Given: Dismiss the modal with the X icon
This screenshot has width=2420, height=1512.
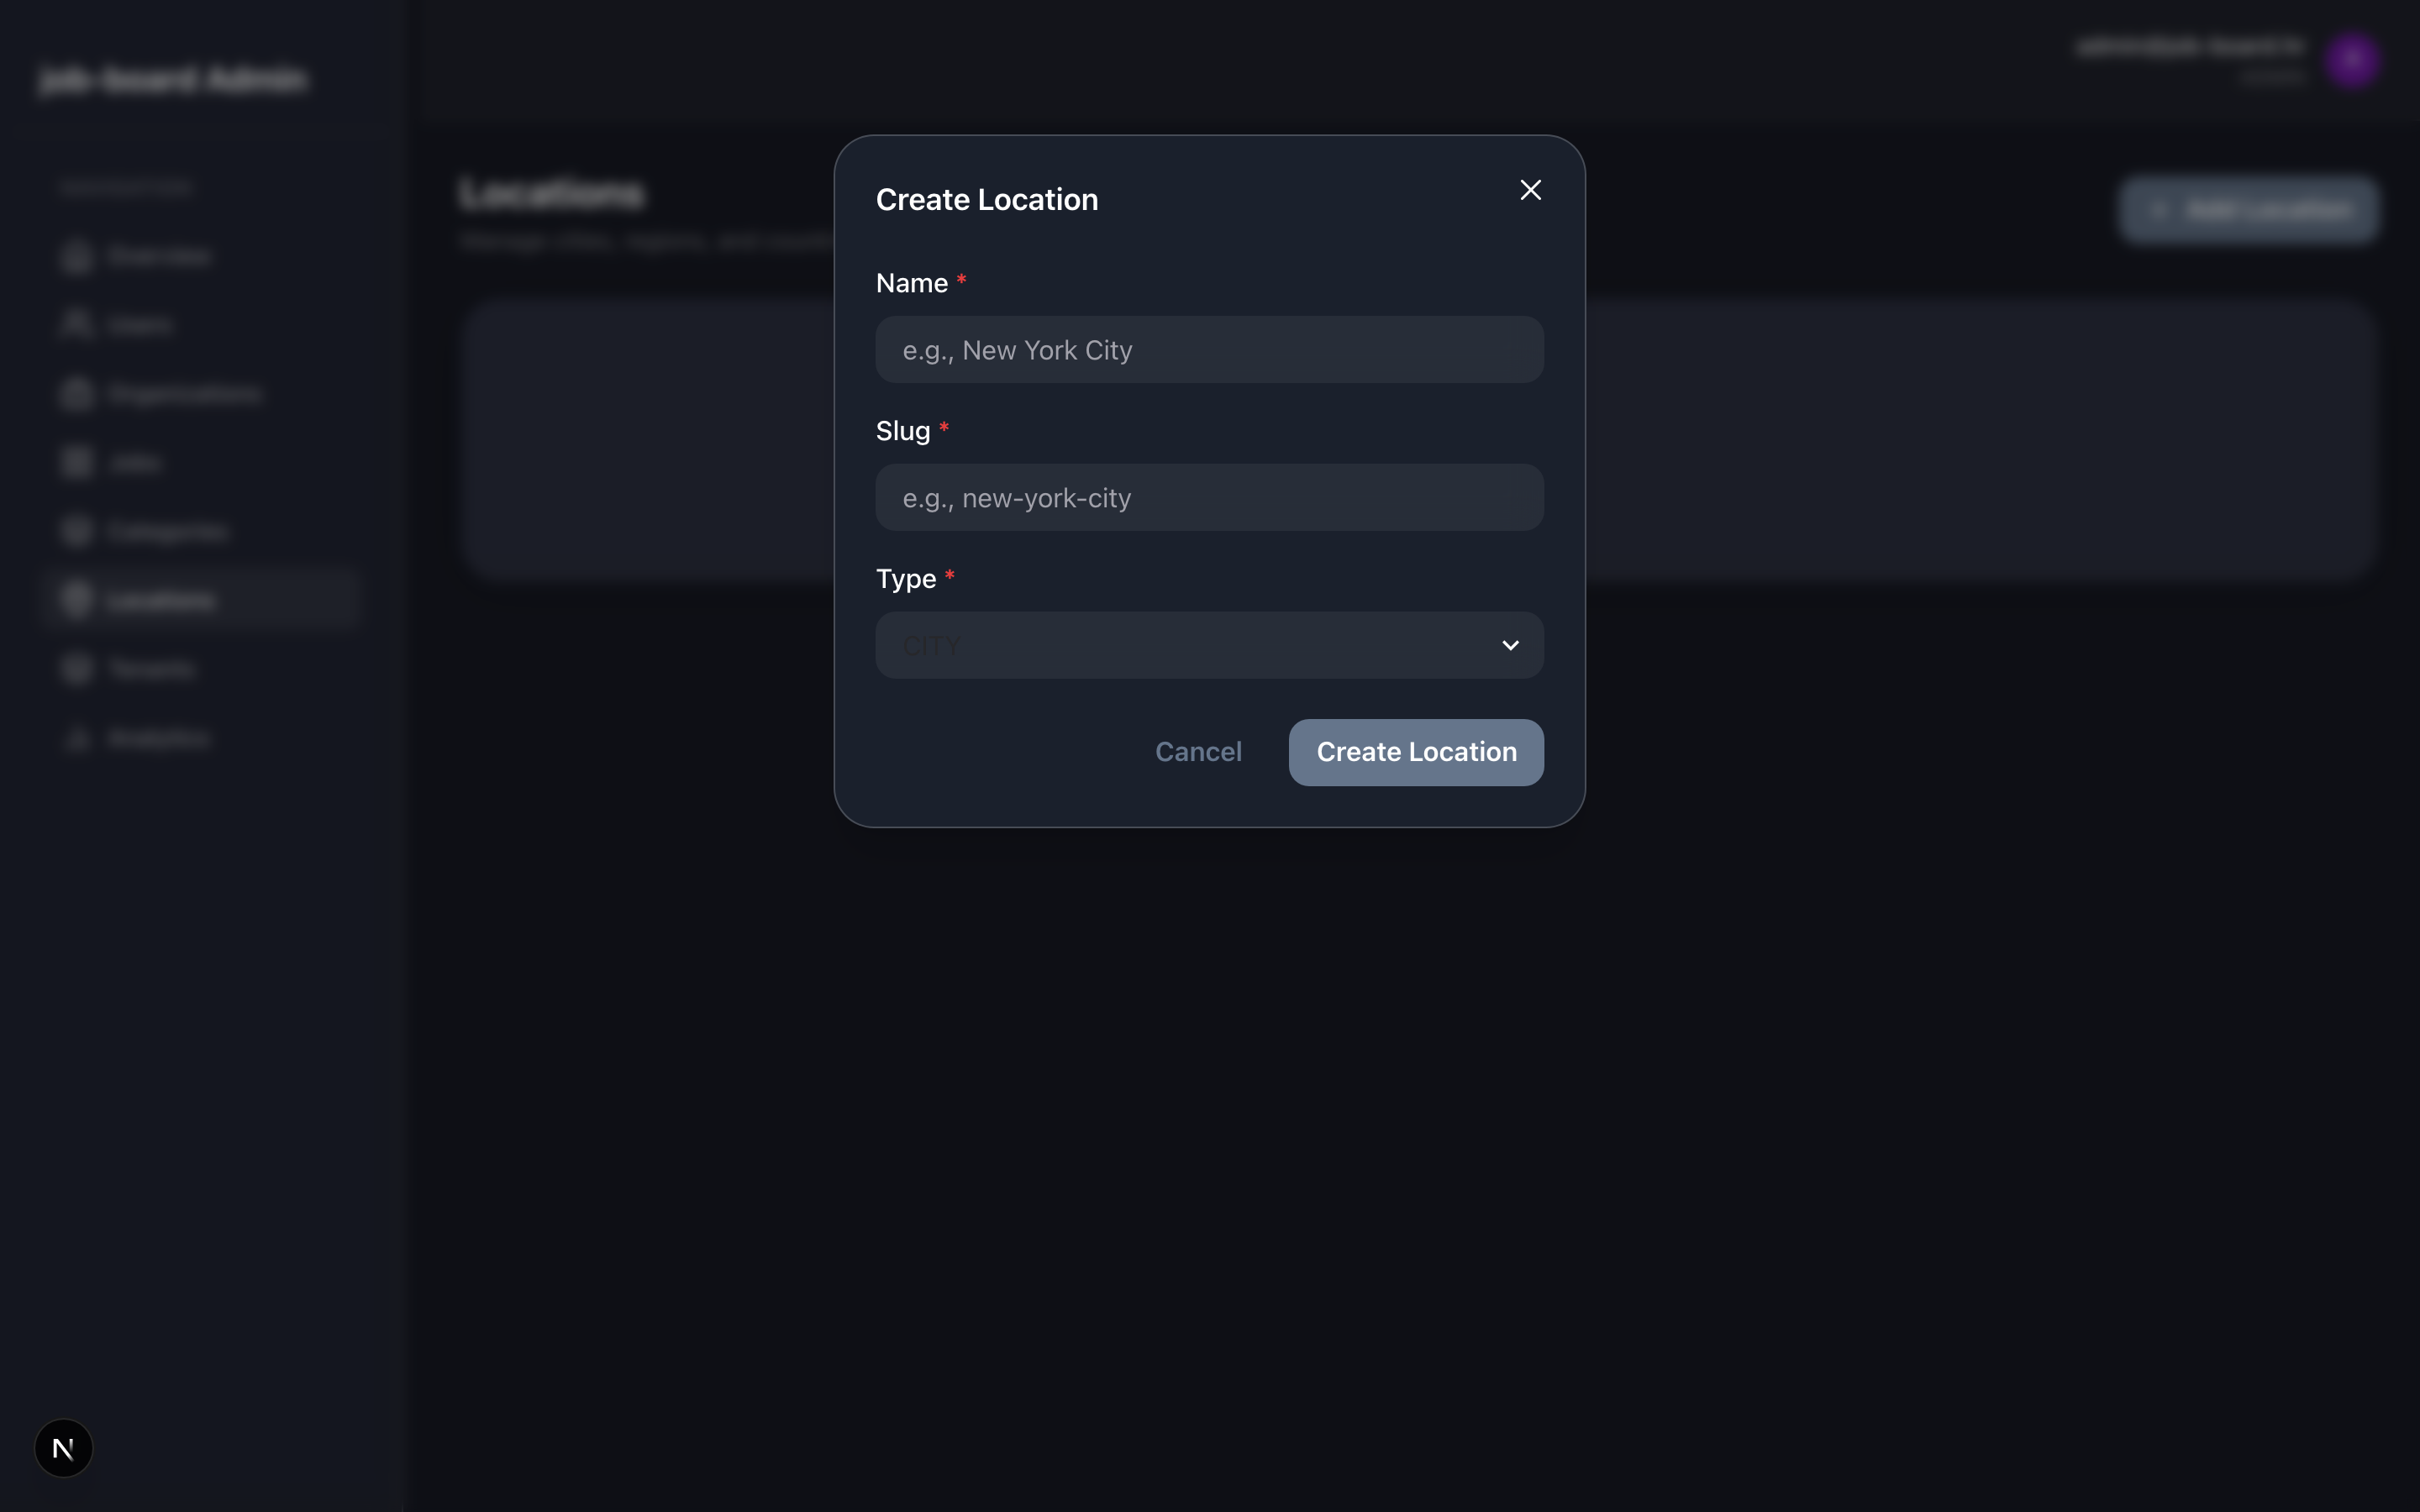Looking at the screenshot, I should pyautogui.click(x=1530, y=189).
